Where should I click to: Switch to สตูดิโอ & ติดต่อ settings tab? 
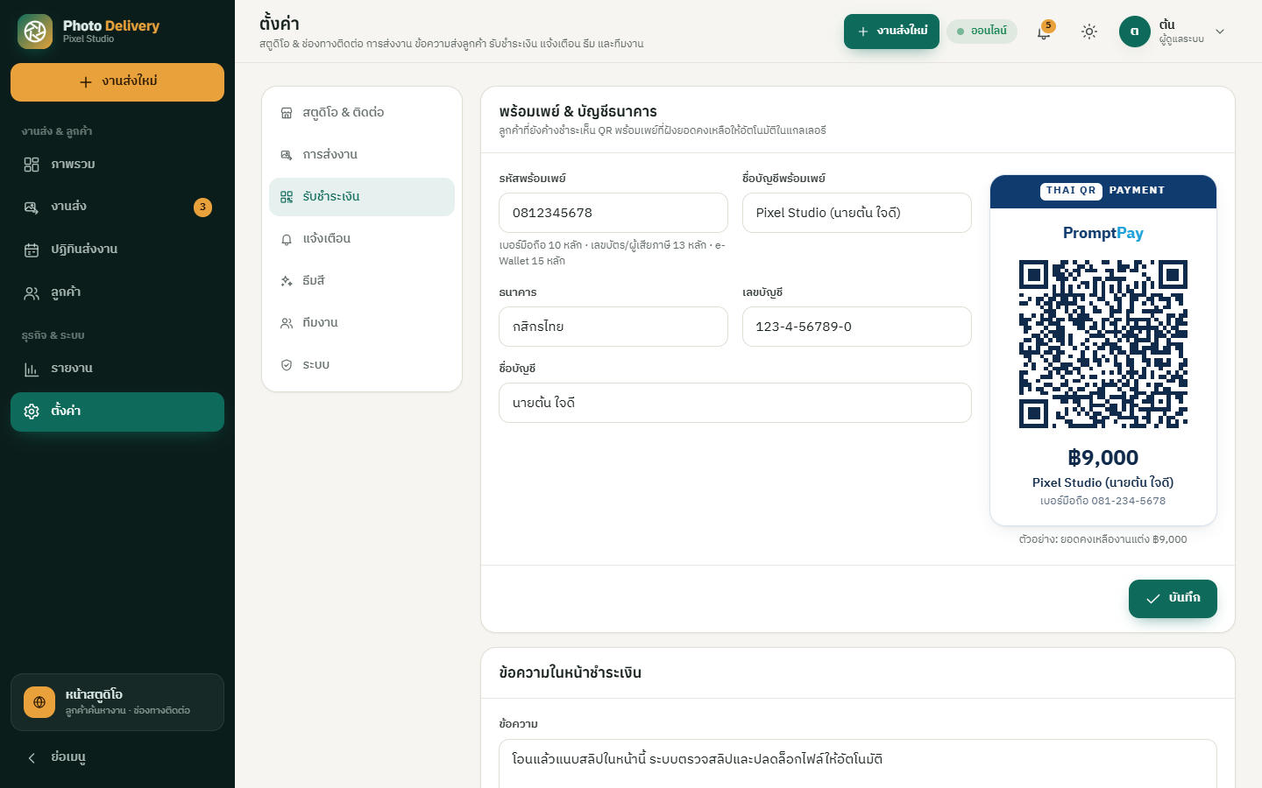pyautogui.click(x=362, y=113)
